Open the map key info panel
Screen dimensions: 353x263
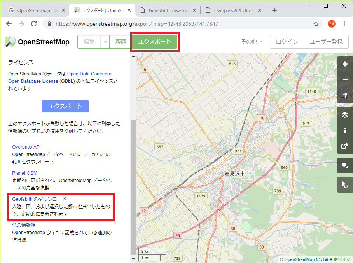[345, 130]
